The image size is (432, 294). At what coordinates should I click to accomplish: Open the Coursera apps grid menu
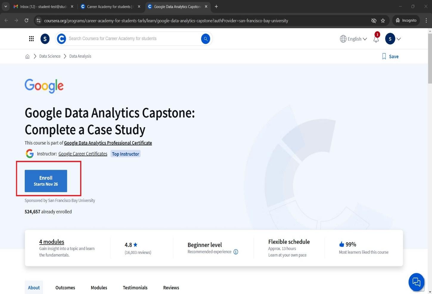31,39
